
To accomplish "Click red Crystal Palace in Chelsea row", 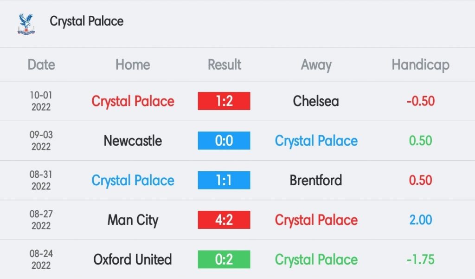I will click(133, 101).
